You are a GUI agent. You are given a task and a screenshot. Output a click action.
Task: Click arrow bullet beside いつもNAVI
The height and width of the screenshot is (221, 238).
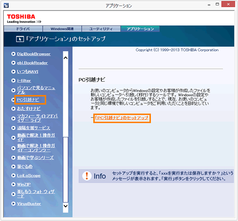pyautogui.click(x=13, y=72)
